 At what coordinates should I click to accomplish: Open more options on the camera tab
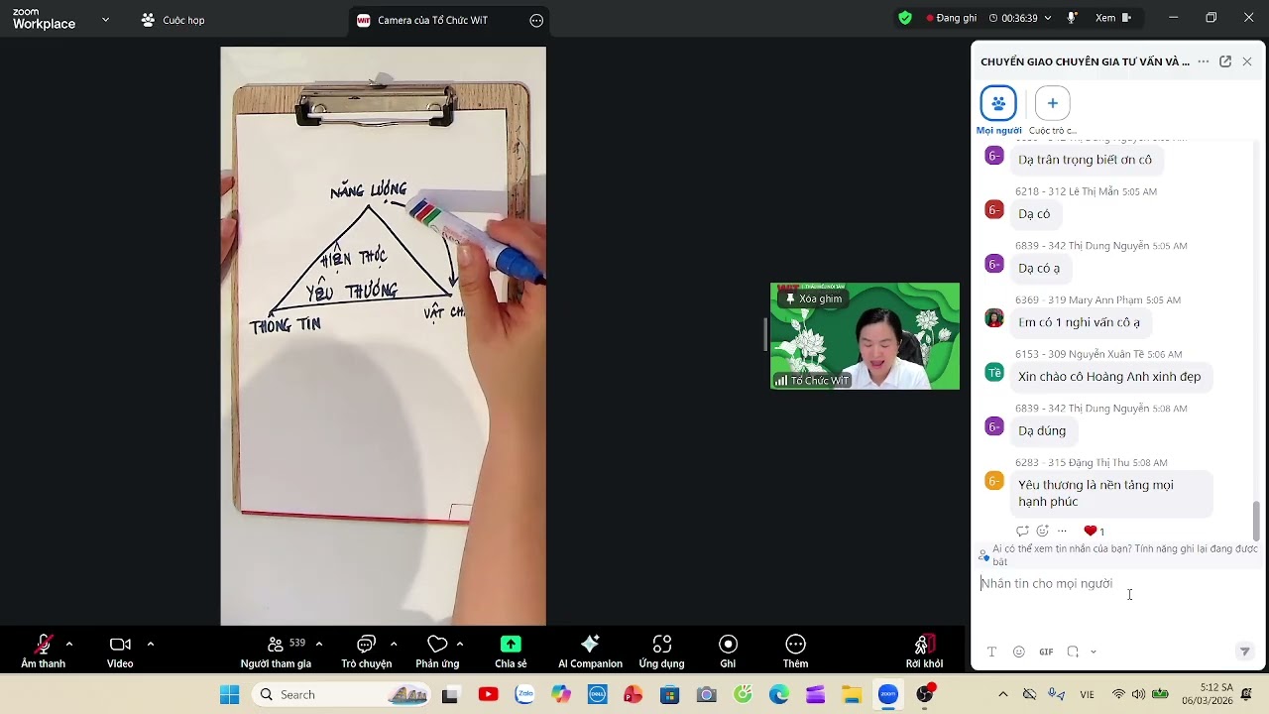(536, 20)
